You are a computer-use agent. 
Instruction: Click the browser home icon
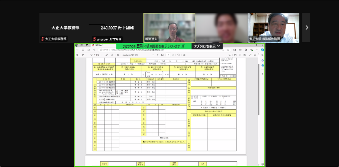[89, 50]
